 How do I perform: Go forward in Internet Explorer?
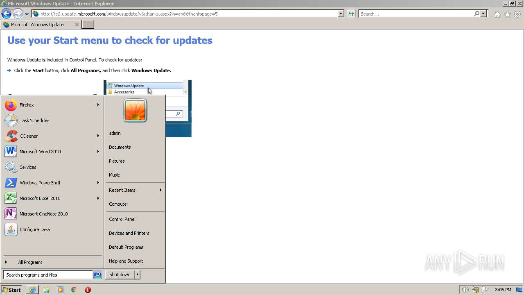18,14
